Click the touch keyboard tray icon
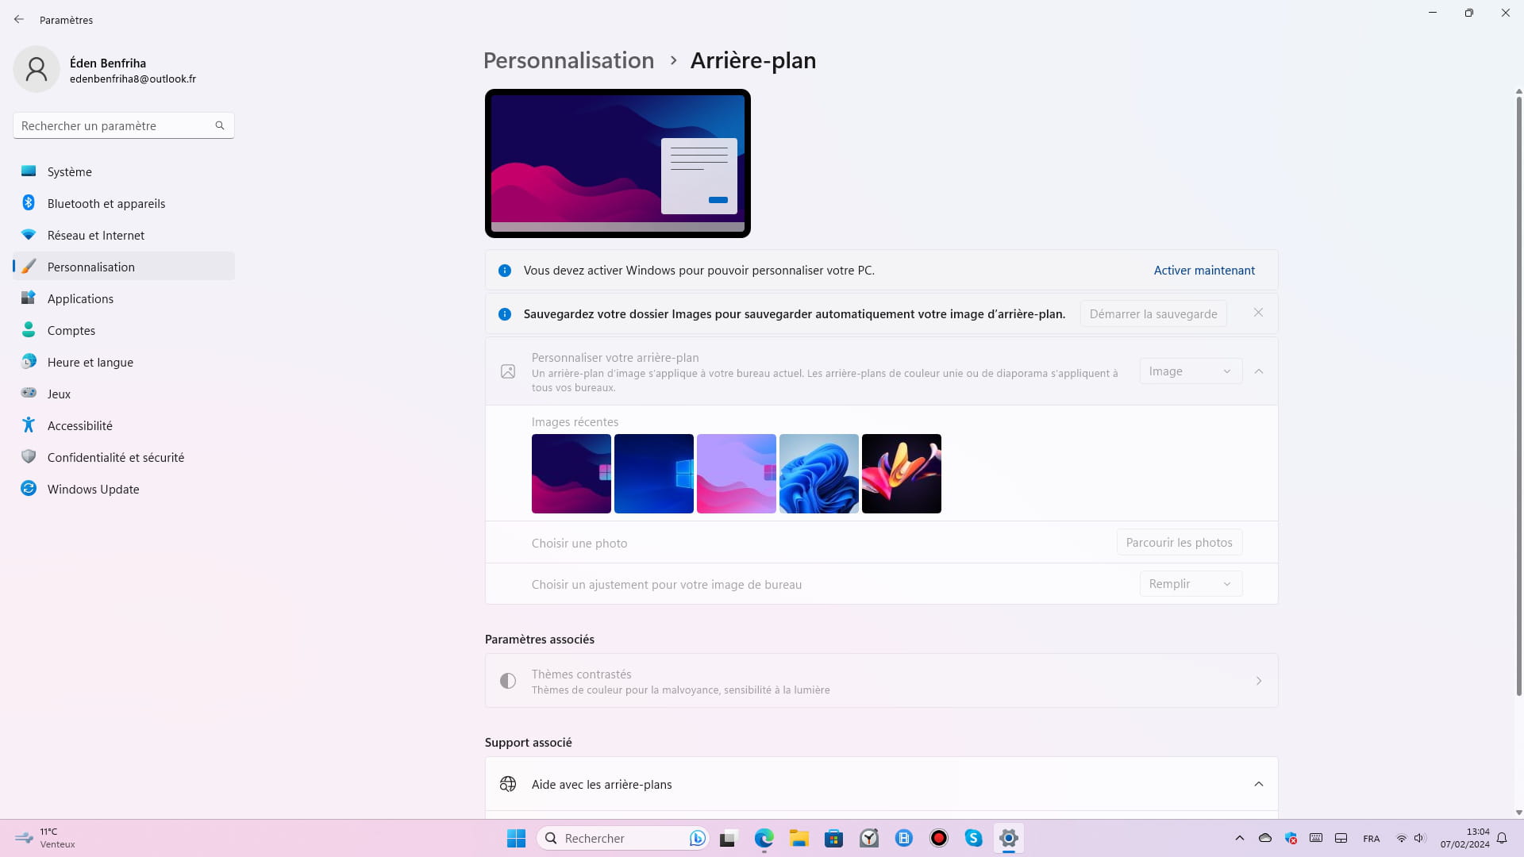Image resolution: width=1524 pixels, height=857 pixels. pos(1316,838)
